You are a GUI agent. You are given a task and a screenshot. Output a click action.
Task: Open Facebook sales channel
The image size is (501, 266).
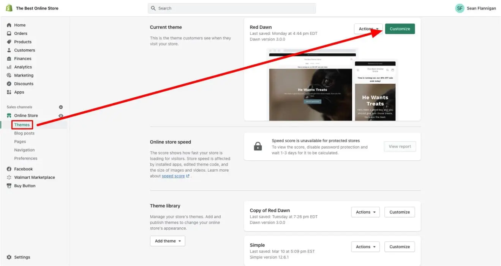coord(24,169)
